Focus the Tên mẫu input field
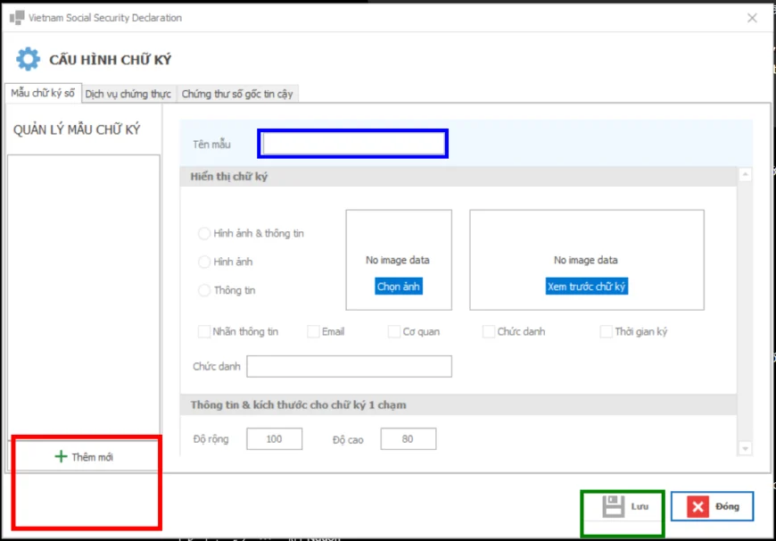This screenshot has width=776, height=541. (353, 144)
